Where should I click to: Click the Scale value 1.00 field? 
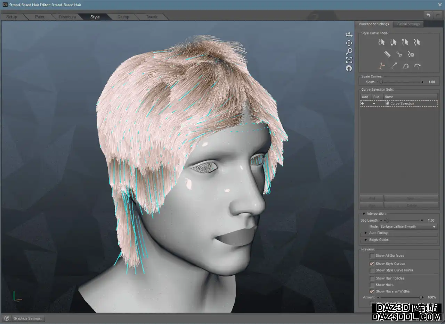pos(431,82)
